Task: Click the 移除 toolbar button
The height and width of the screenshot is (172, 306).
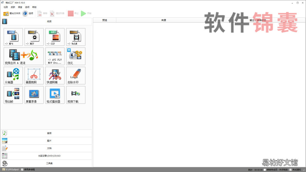Action: (x=42, y=13)
